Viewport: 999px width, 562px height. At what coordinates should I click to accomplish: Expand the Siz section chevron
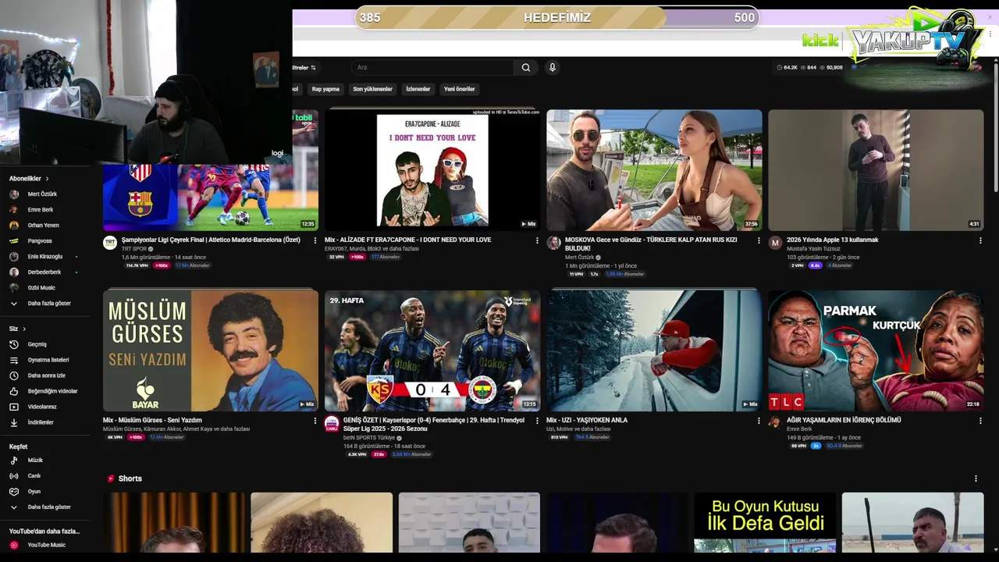(x=24, y=329)
